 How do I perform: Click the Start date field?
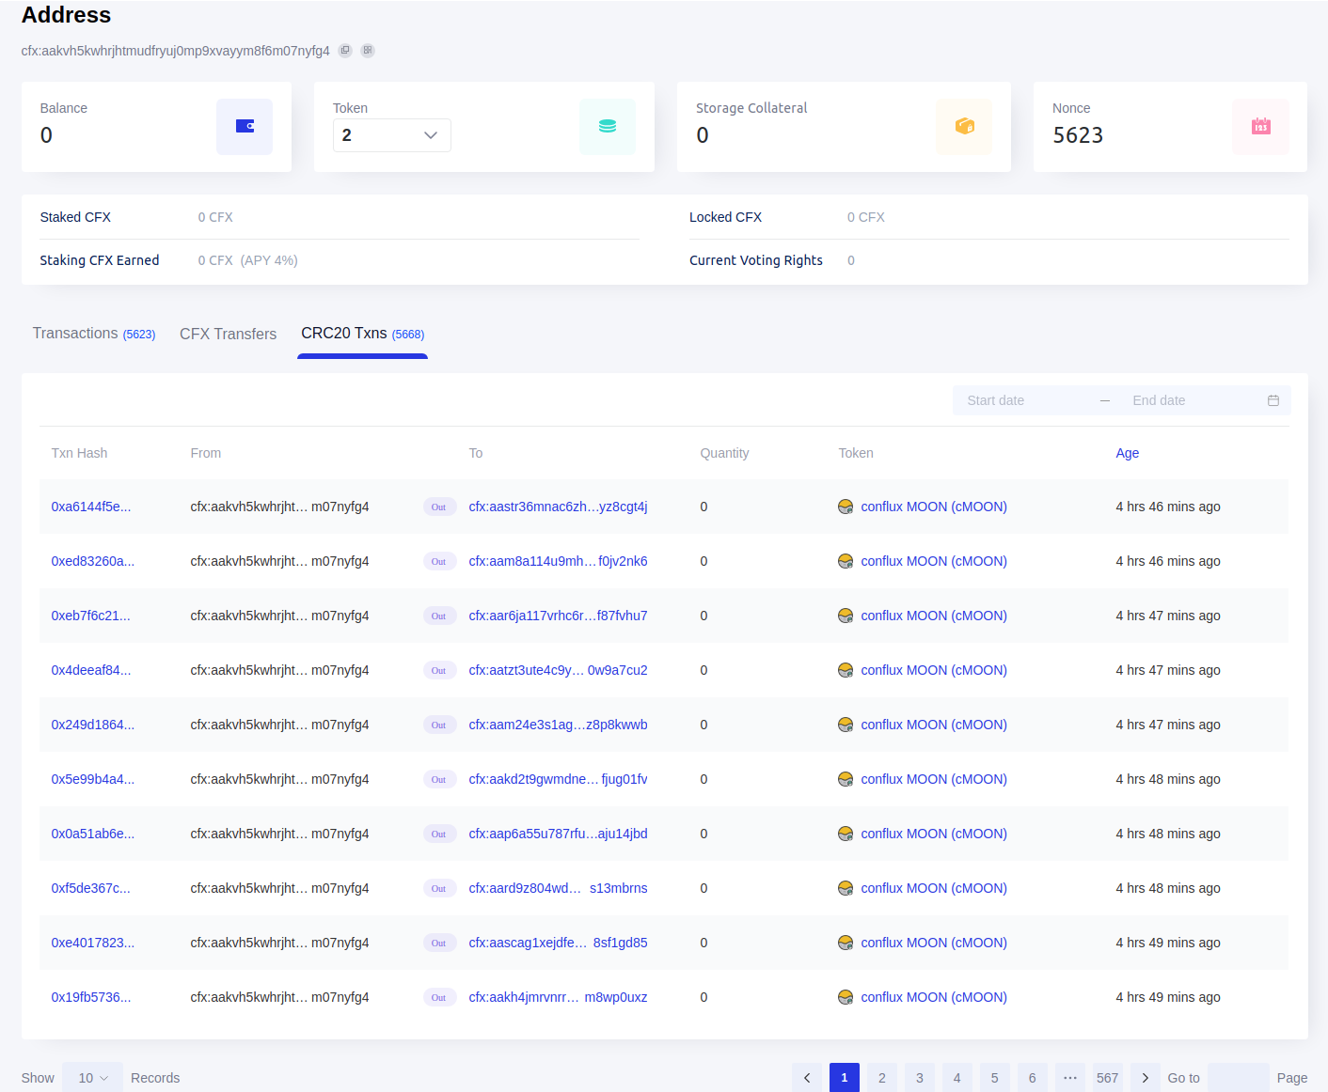1025,400
